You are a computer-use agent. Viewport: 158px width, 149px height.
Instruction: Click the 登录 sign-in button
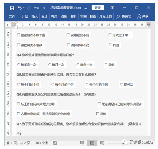click(x=98, y=8)
